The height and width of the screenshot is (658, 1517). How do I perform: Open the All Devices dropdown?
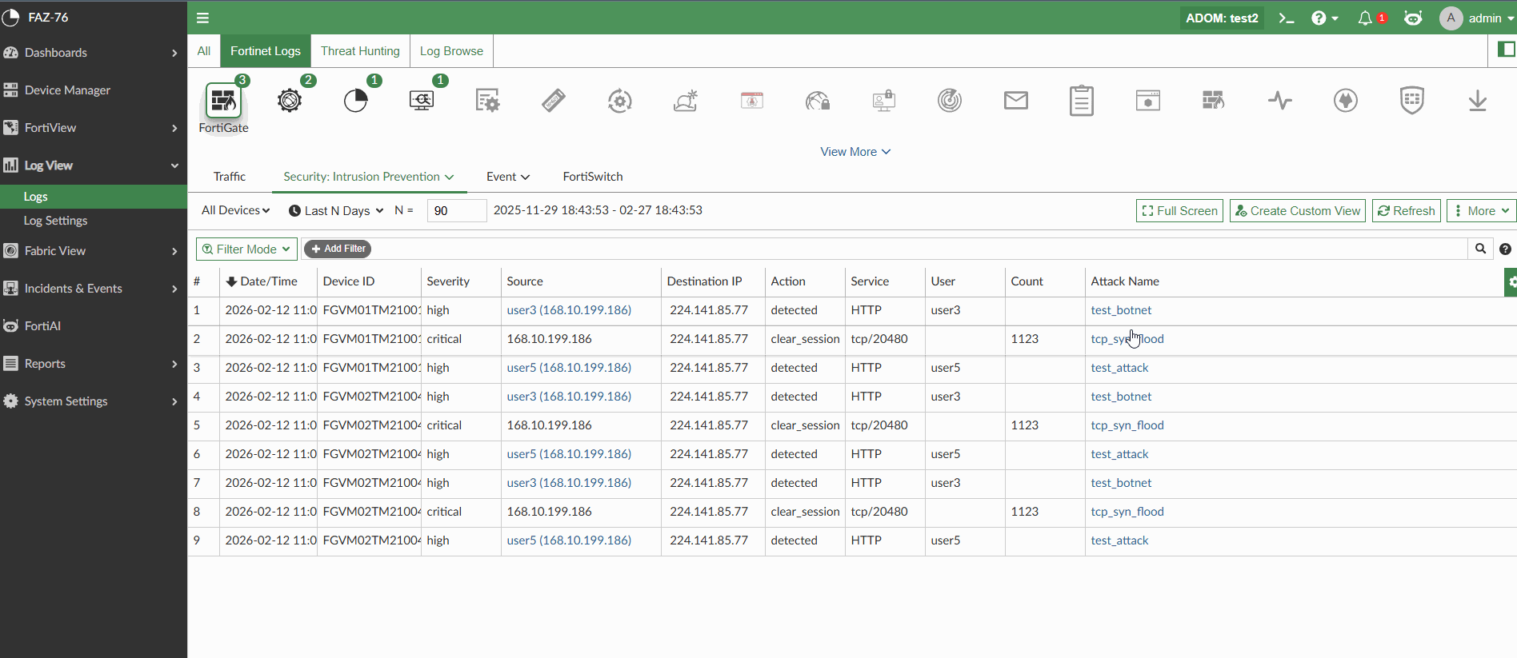click(x=235, y=210)
